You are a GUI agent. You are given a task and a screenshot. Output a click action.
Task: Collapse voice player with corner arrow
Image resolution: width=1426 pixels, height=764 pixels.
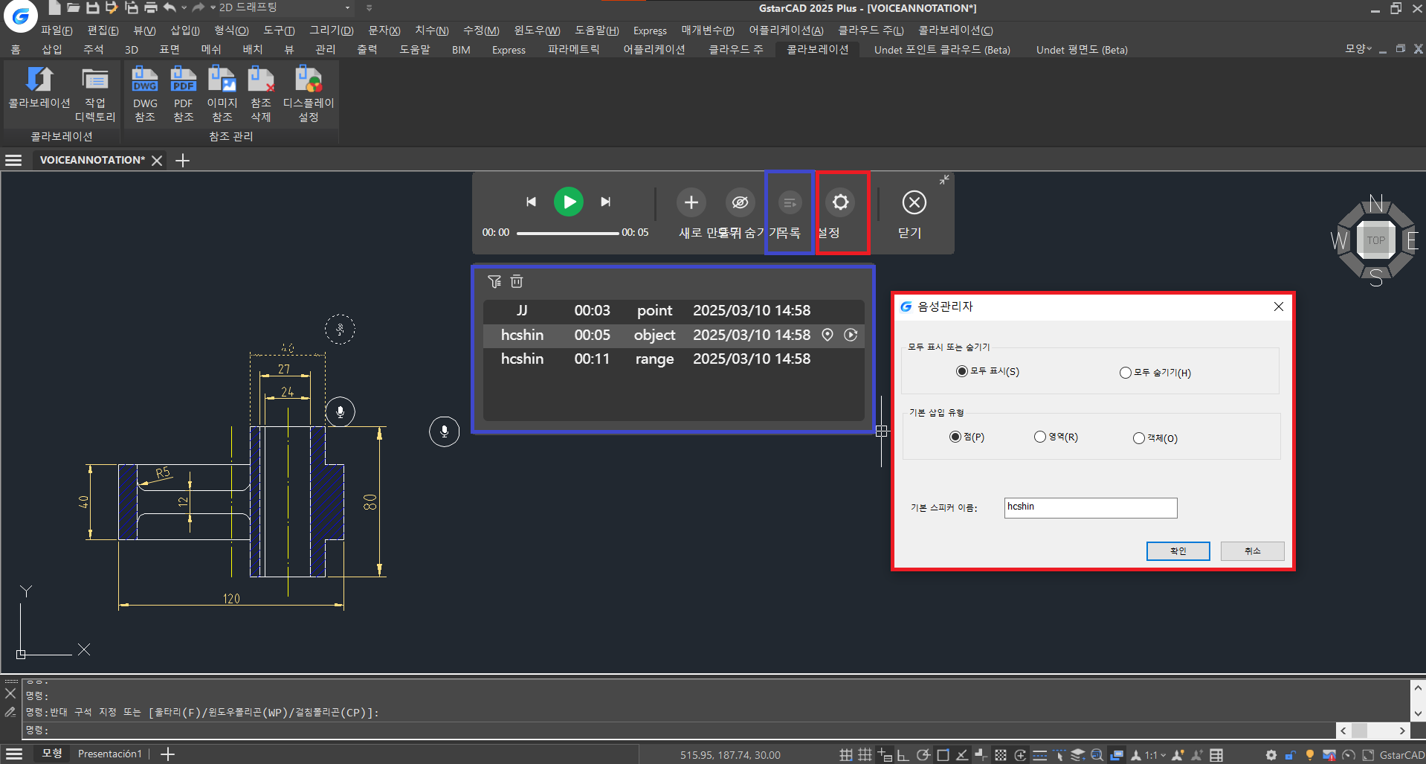(x=943, y=180)
